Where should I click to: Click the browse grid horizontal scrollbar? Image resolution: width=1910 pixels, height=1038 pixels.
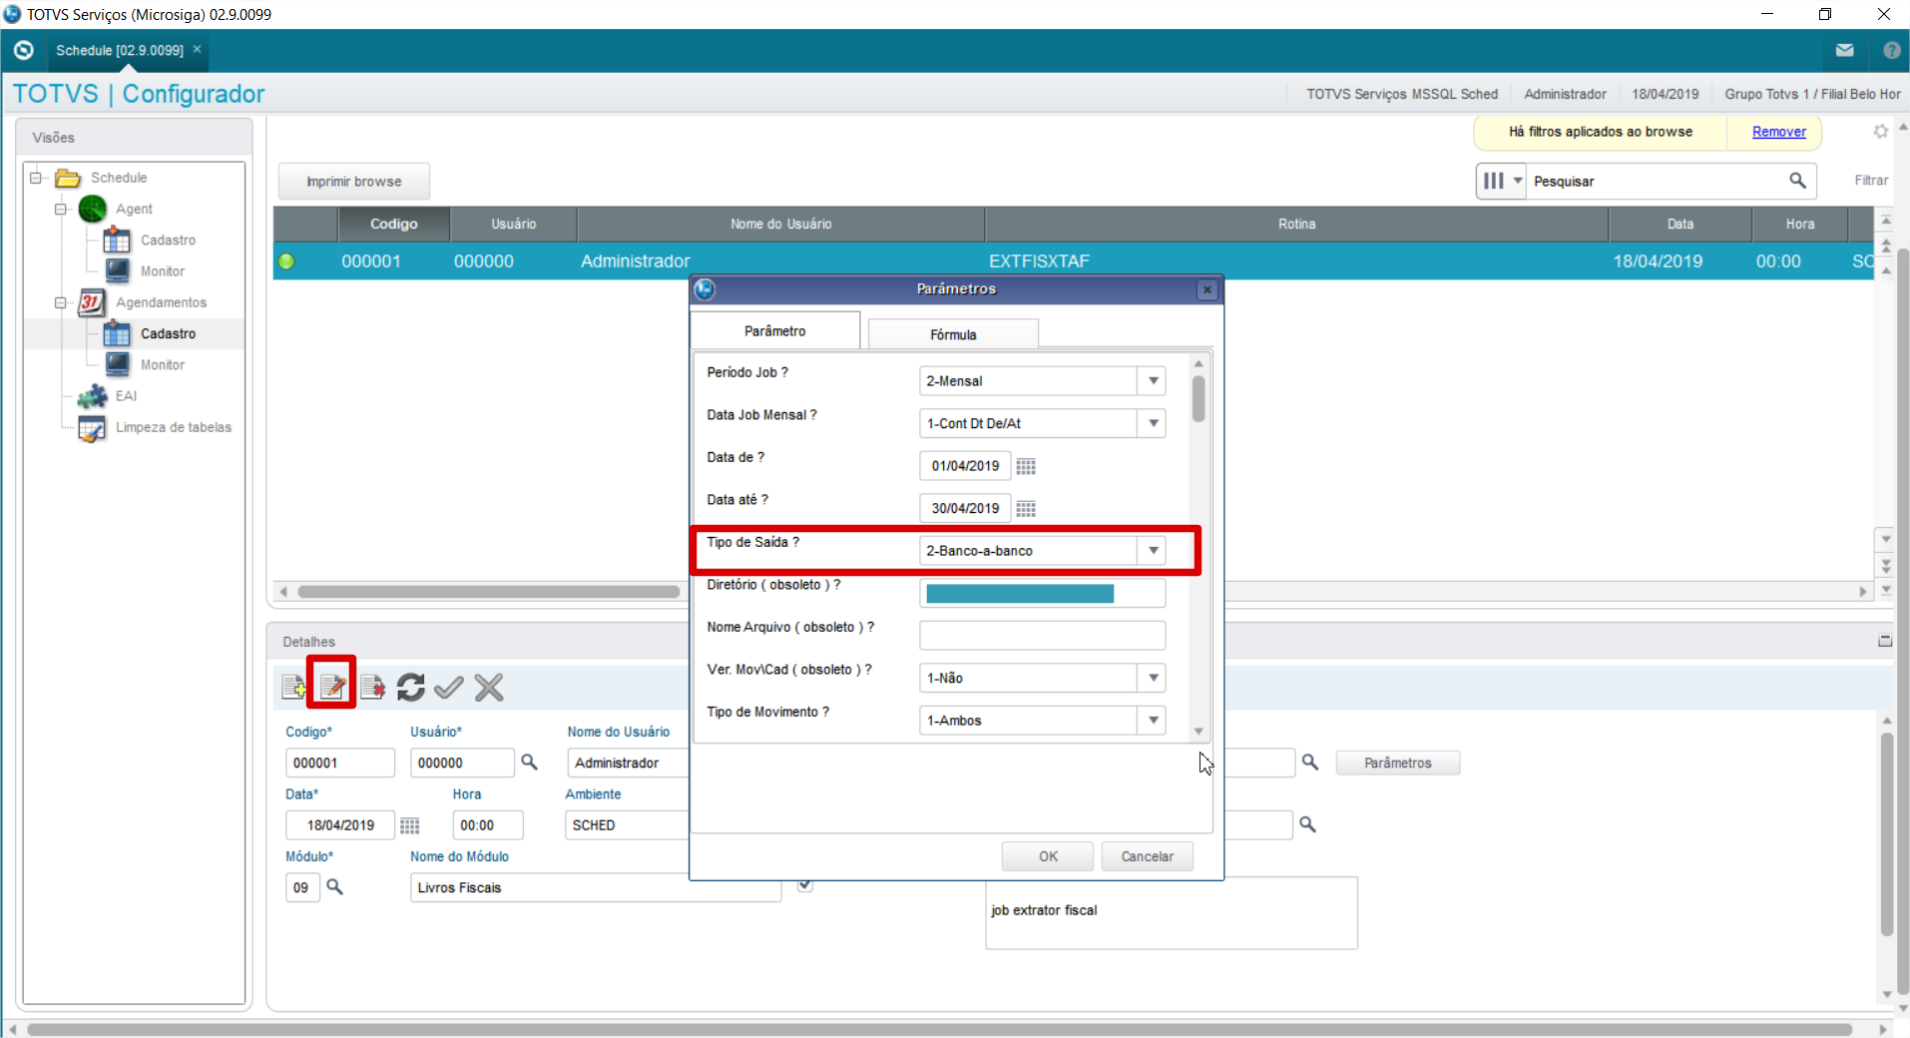tap(489, 592)
